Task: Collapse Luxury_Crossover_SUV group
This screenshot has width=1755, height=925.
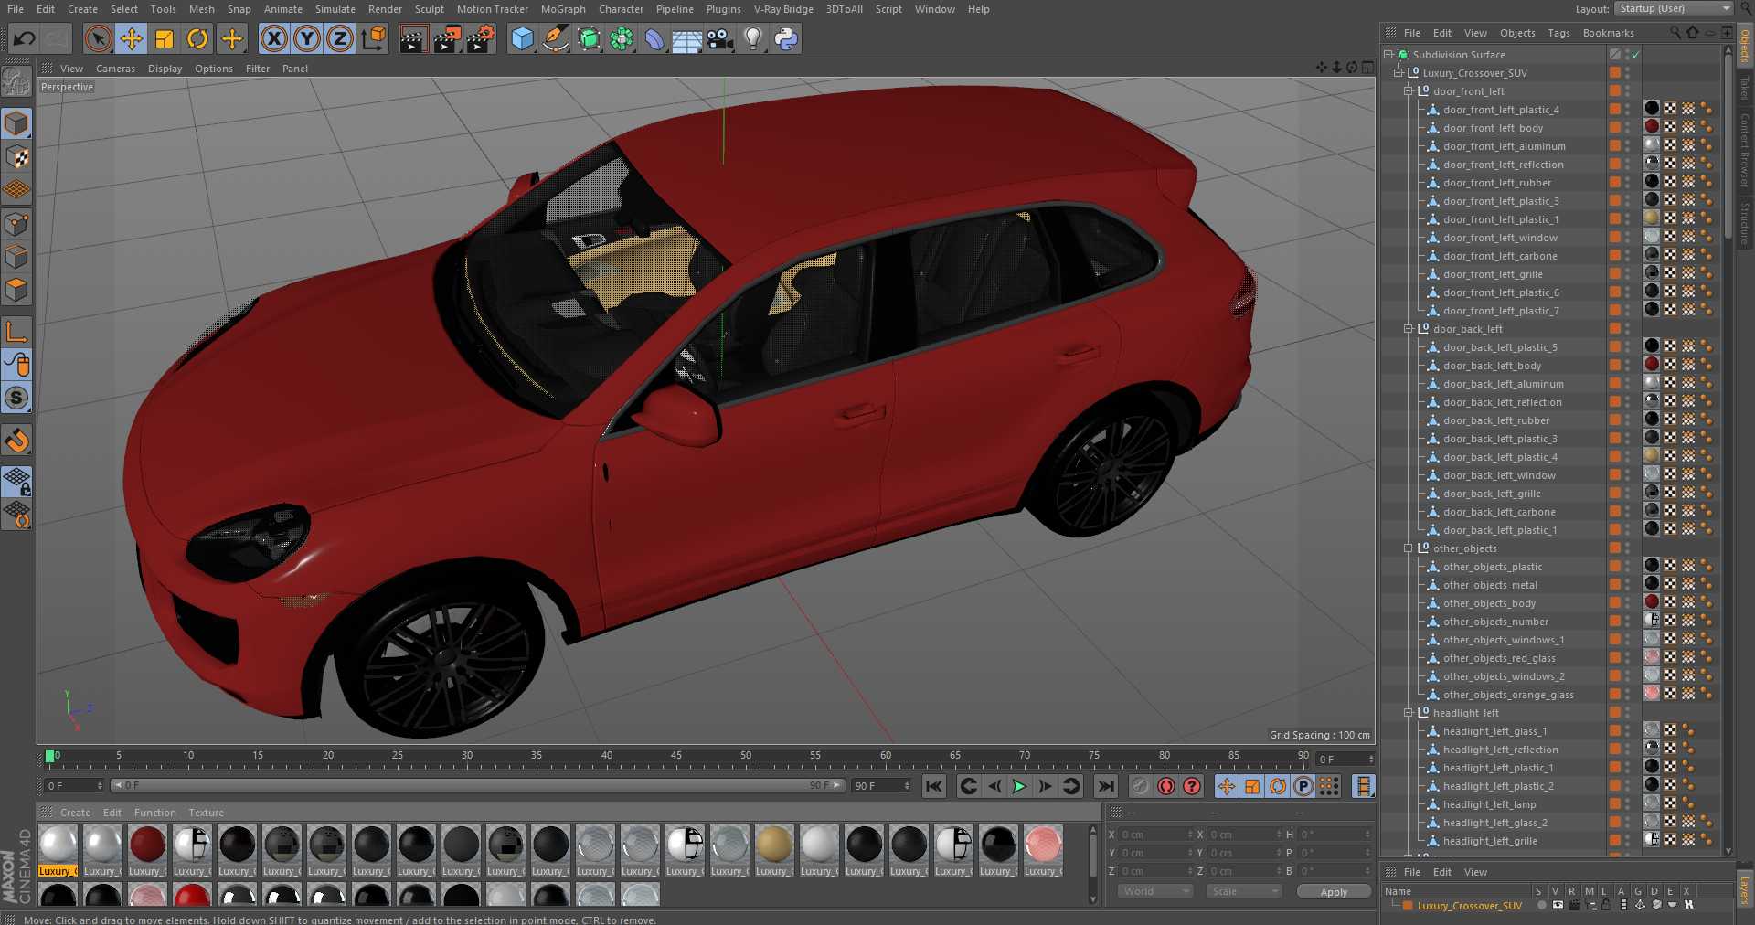Action: coord(1399,73)
